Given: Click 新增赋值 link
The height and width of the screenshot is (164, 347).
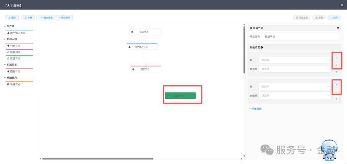Looking at the screenshot, I should pyautogui.click(x=255, y=109).
